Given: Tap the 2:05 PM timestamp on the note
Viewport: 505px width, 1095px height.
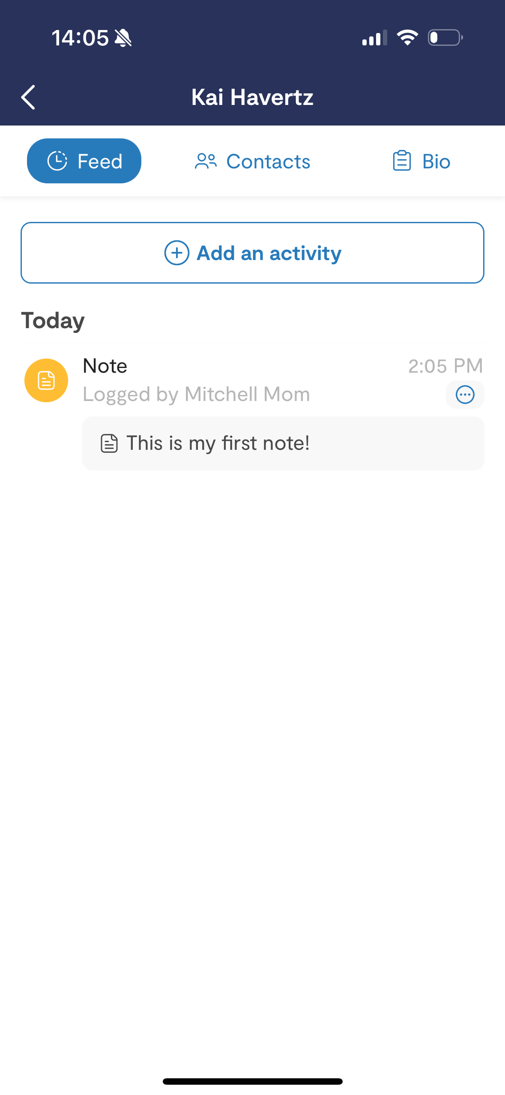Looking at the screenshot, I should click(445, 366).
